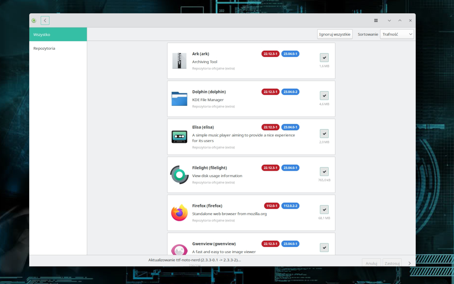This screenshot has height=284, width=454.
Task: Click the Filelight disk usage icon
Action: [179, 175]
